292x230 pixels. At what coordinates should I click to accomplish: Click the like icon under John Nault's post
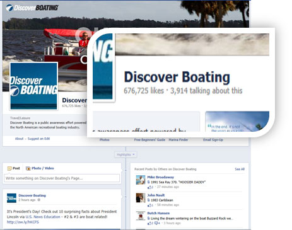(x=149, y=205)
